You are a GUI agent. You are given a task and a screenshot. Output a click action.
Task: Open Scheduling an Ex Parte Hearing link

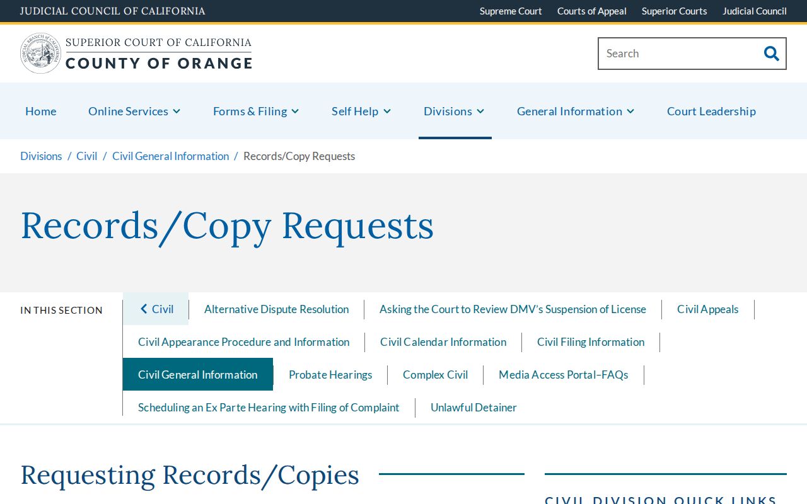(x=269, y=407)
